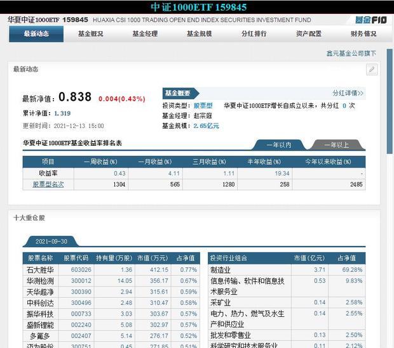
Task: Select the 一年以上 ranking tab
Action: coord(337,145)
